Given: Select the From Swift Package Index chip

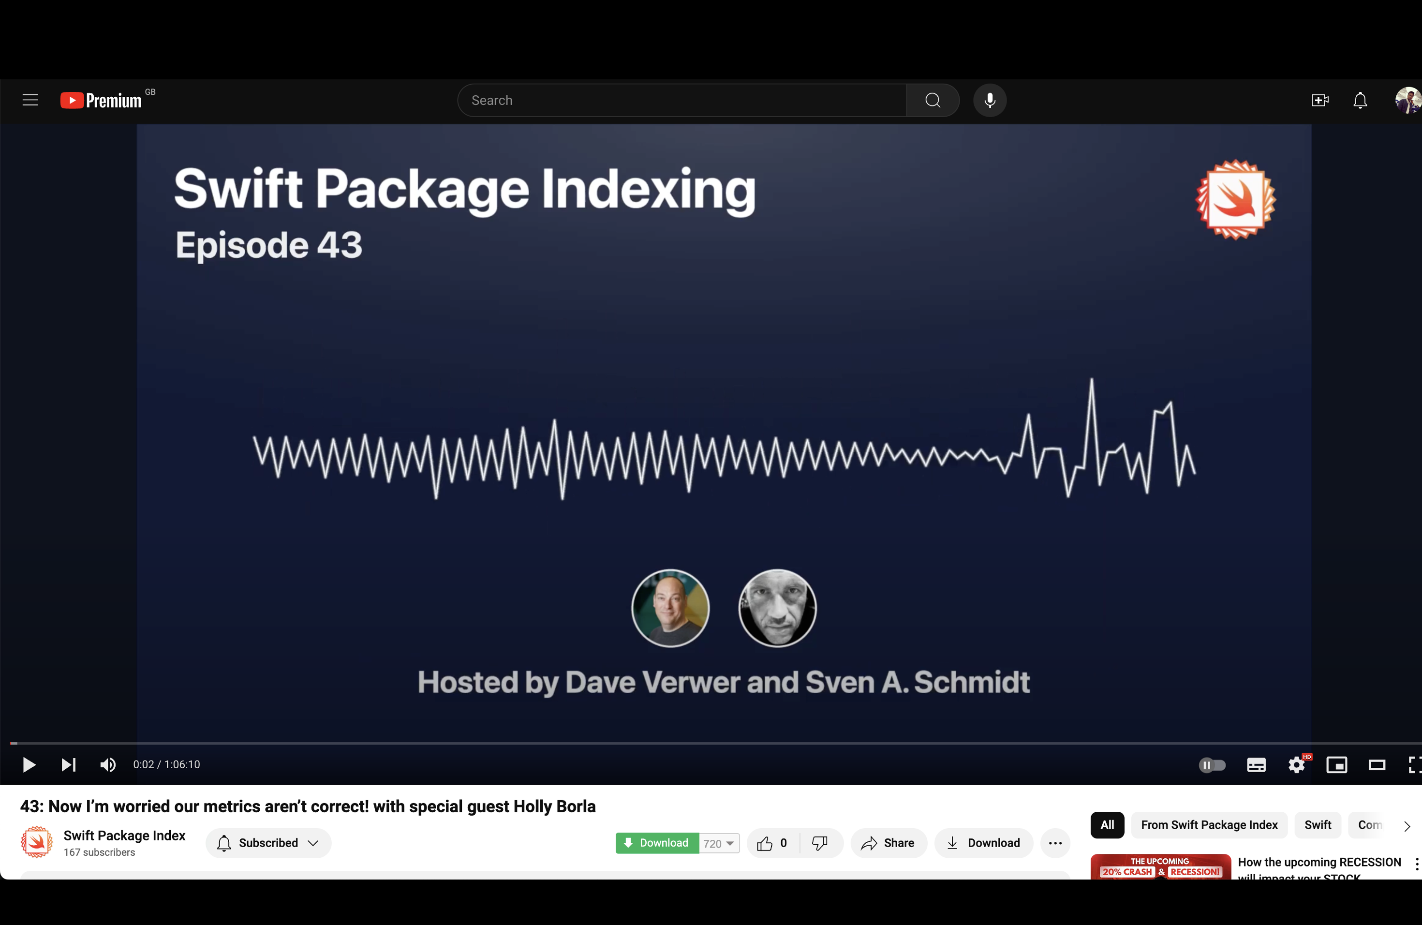Looking at the screenshot, I should coord(1209,825).
